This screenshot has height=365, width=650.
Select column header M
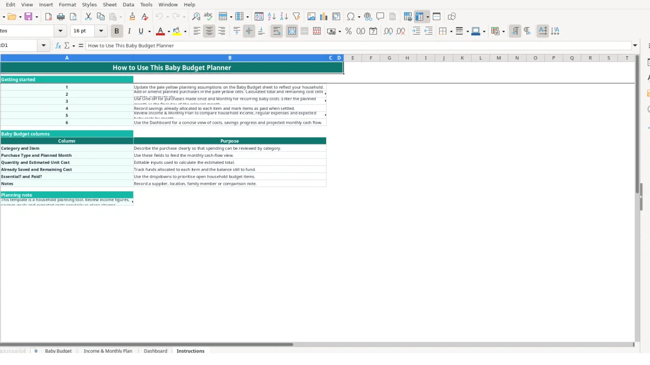click(498, 58)
